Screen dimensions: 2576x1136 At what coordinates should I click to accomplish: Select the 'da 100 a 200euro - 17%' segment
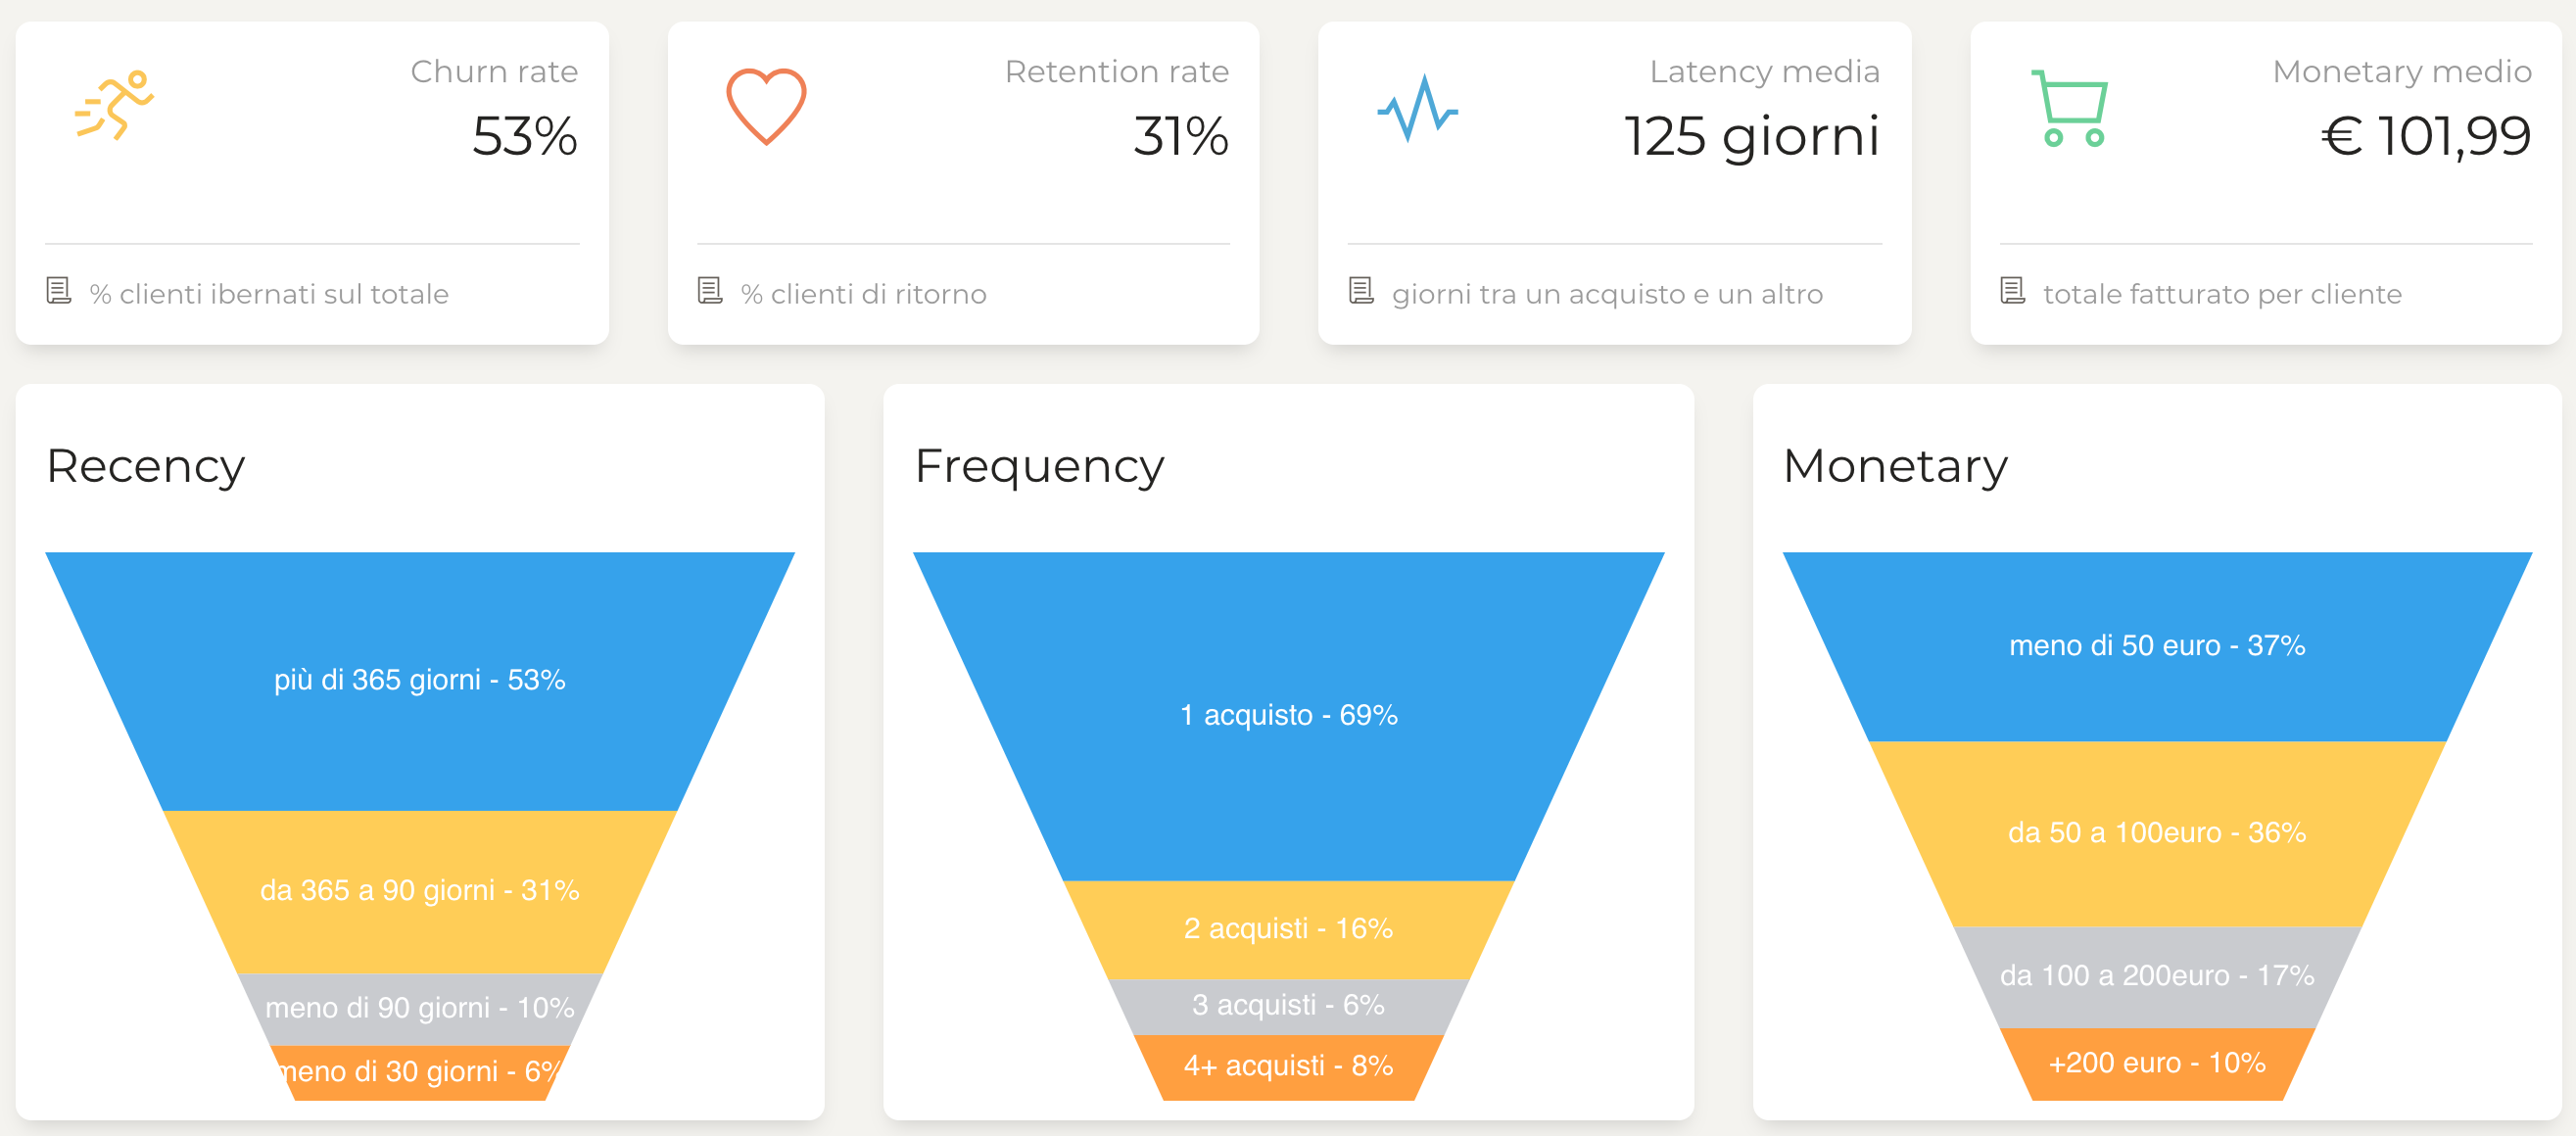(2157, 976)
